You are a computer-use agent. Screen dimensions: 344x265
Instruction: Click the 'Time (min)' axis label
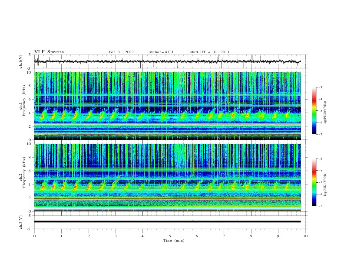point(174,240)
